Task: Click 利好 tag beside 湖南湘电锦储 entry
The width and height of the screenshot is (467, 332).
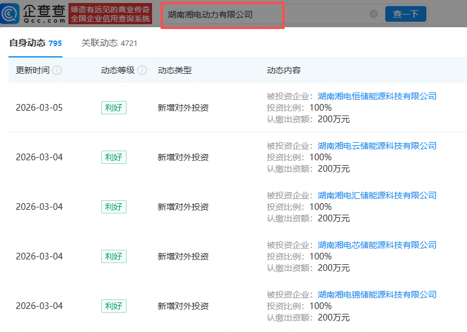Action: pos(113,306)
